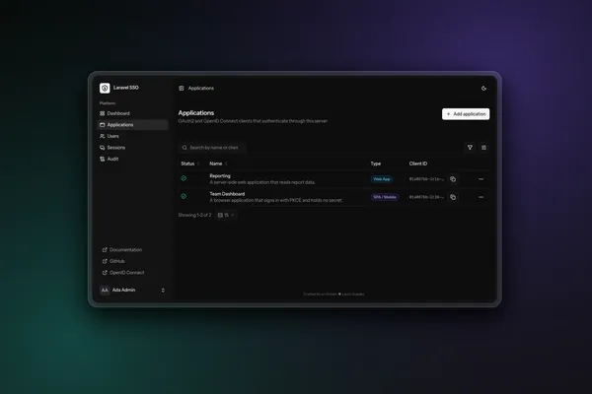Click the AA avatar of Ada Admin
The height and width of the screenshot is (394, 592).
coord(105,290)
